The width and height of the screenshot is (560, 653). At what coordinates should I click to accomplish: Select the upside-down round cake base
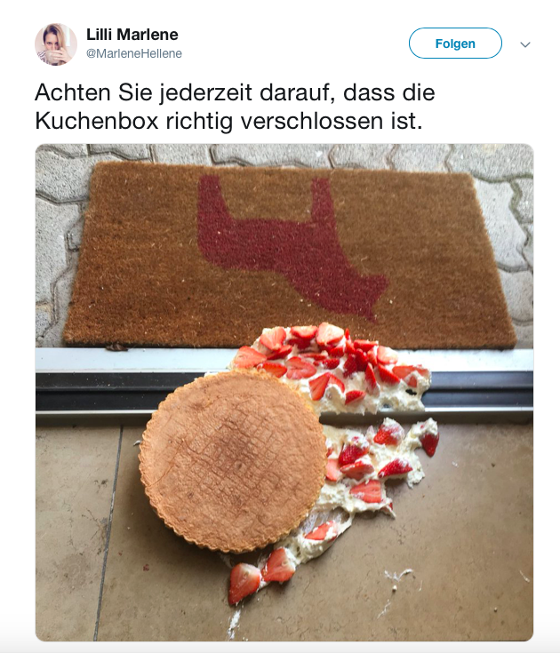233,461
